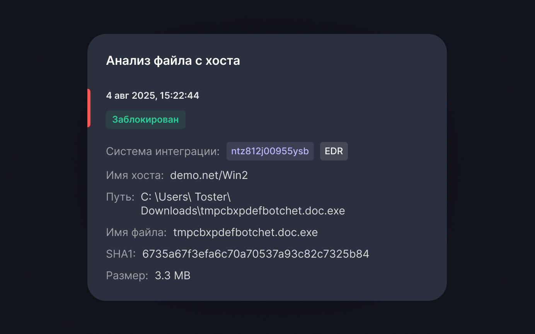Click the Имя хоста label
Screen dimensions: 535x334
[133, 175]
